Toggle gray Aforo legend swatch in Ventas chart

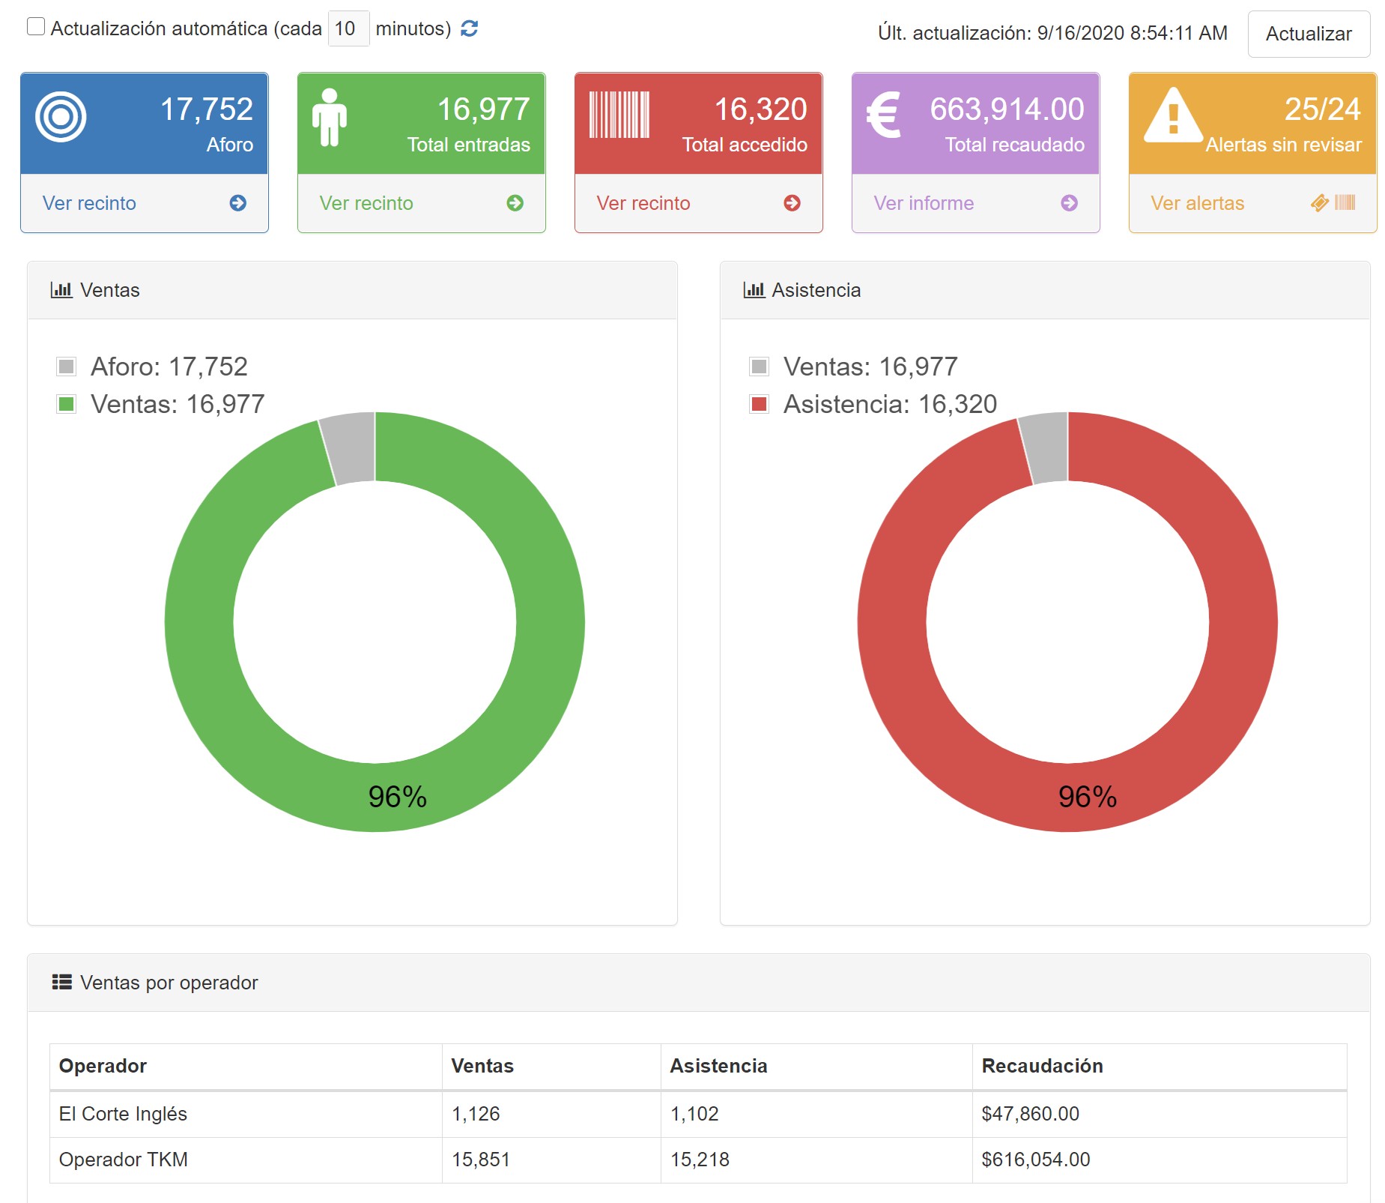pyautogui.click(x=67, y=367)
